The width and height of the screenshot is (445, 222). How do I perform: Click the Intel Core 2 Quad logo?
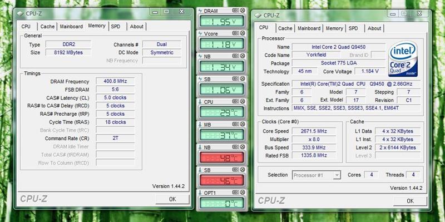403,59
